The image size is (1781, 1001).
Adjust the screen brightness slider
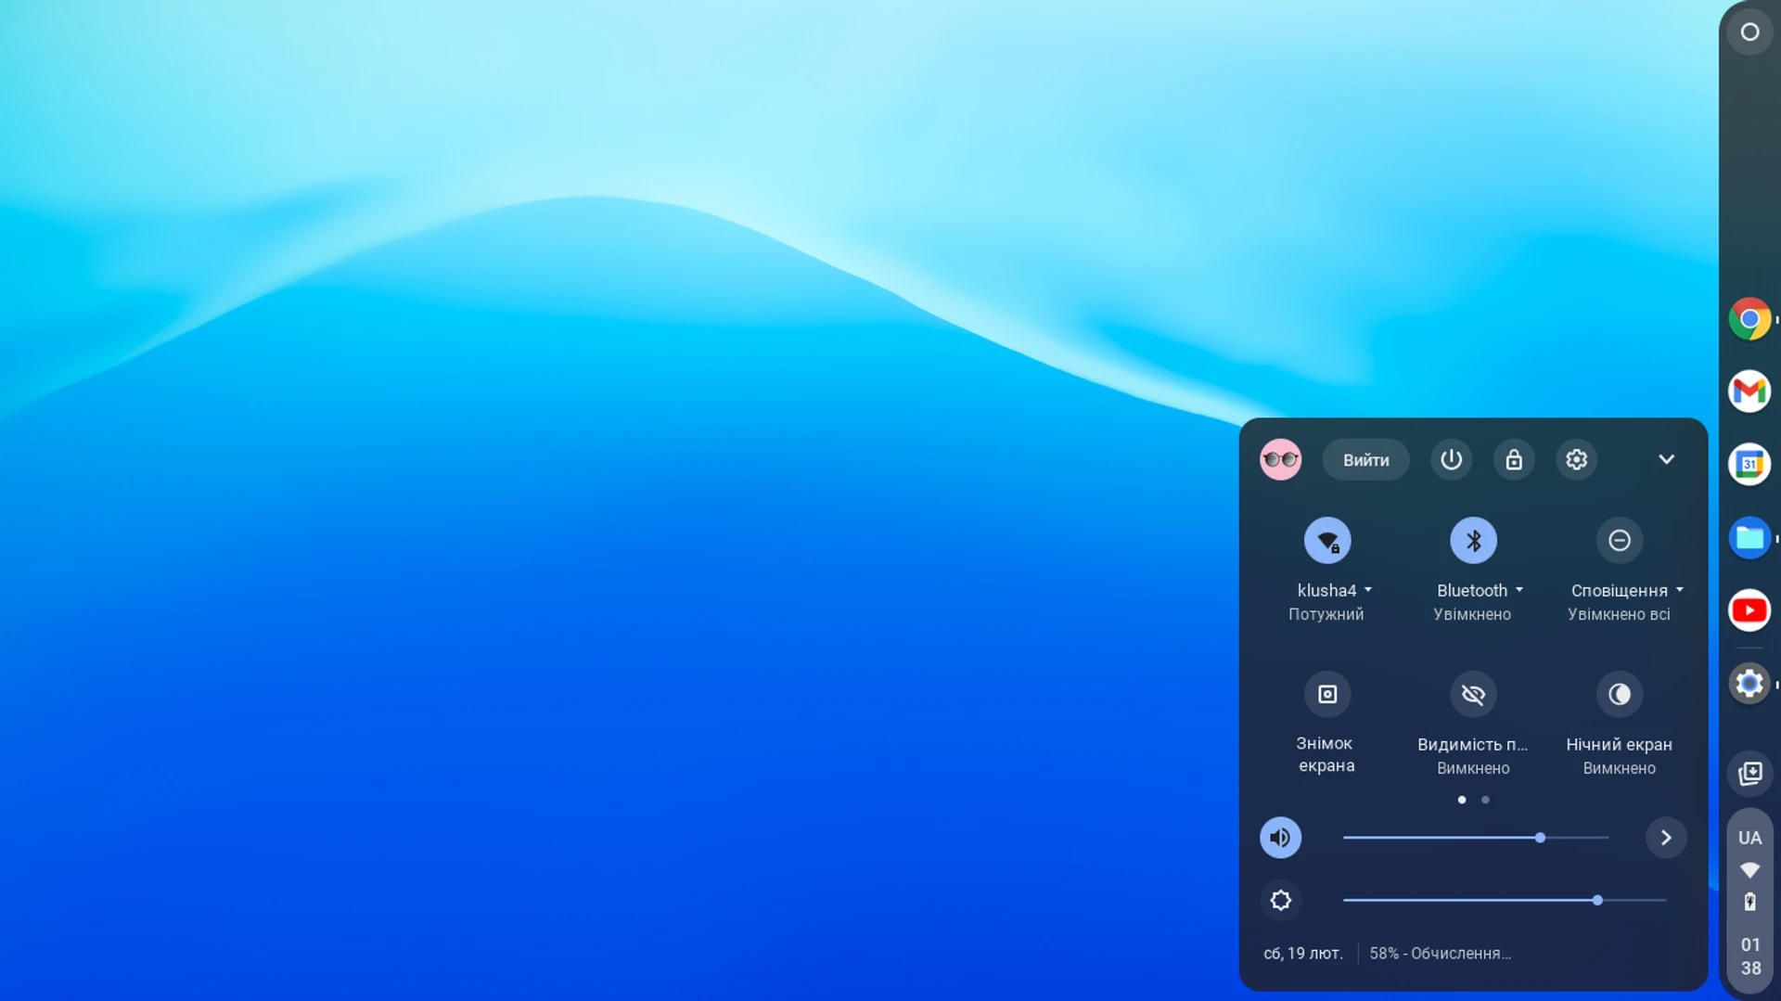click(1597, 900)
